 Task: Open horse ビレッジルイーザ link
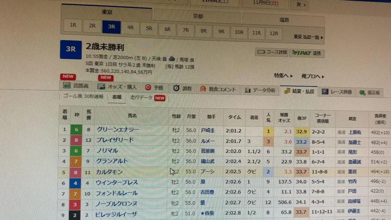tap(116, 214)
